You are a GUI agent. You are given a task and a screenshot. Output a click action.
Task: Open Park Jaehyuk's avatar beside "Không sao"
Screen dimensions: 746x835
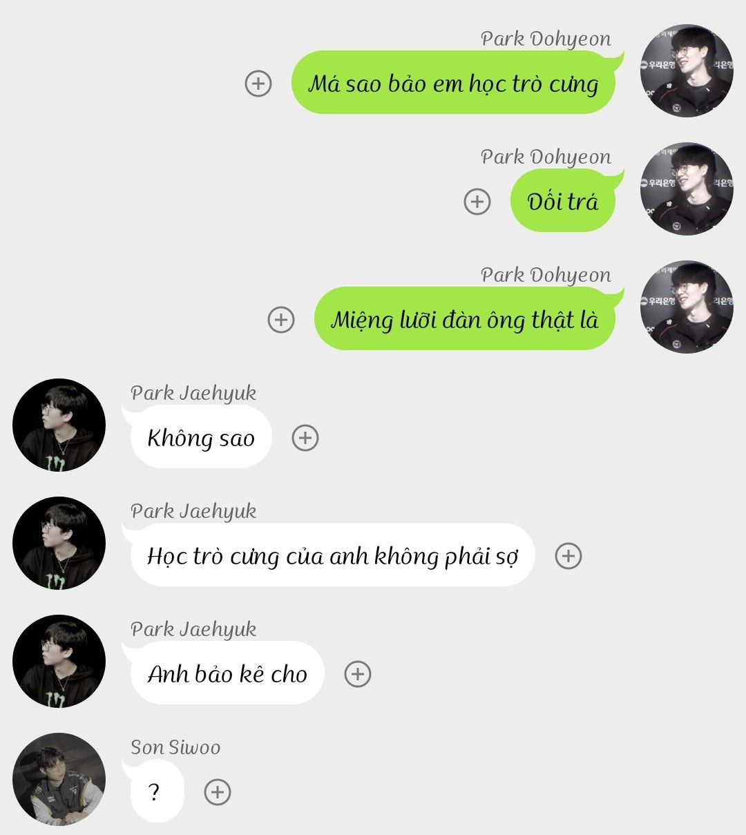[59, 425]
